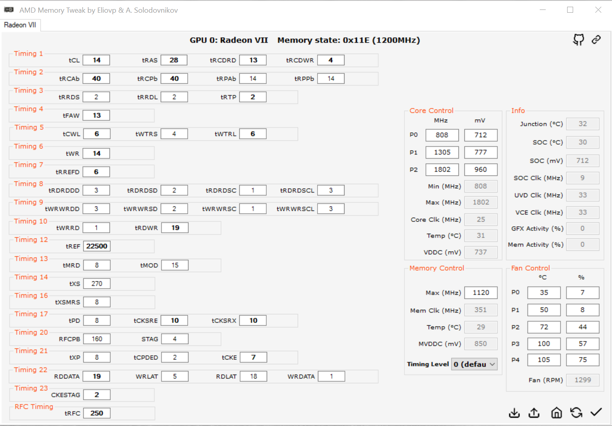Click the upload/save timings icon
The height and width of the screenshot is (426, 612).
pos(534,413)
